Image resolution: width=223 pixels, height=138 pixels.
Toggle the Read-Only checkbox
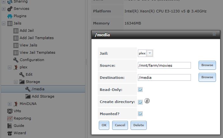coord(140,90)
